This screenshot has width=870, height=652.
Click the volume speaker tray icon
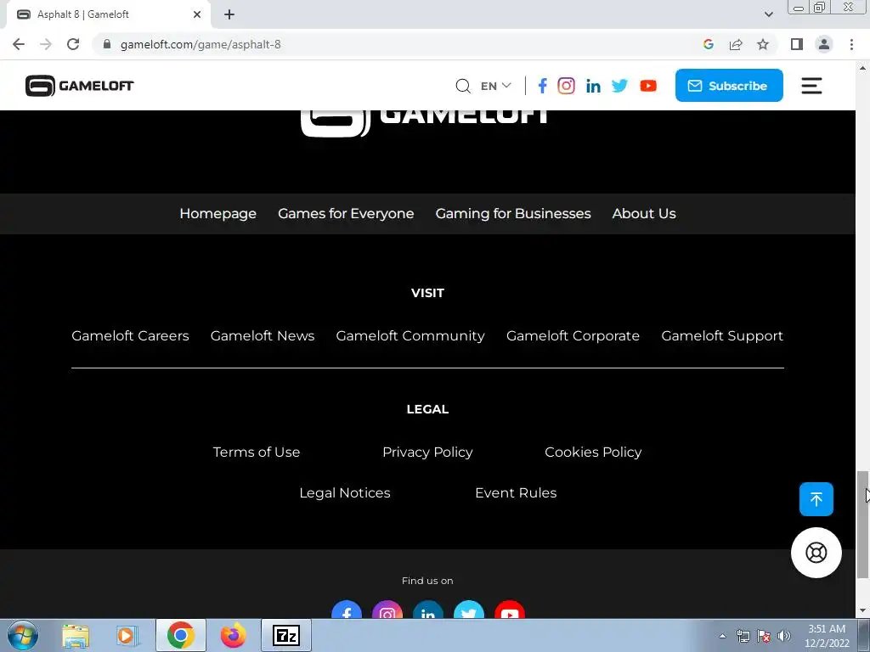(x=783, y=636)
